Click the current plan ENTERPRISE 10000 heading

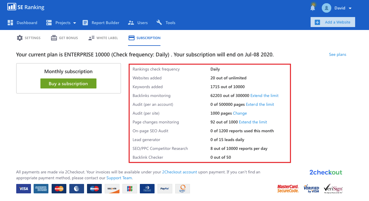click(x=145, y=54)
